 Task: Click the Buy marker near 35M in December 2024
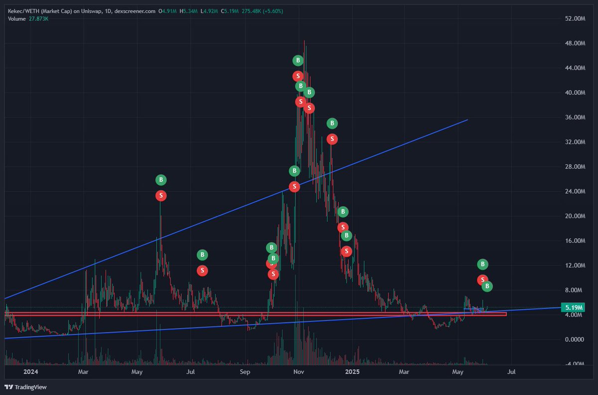(332, 124)
